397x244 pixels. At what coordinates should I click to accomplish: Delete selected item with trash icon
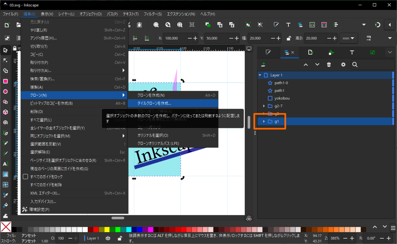click(329, 64)
